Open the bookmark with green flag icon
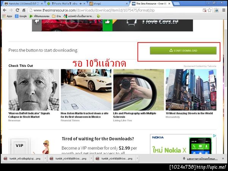Viewport: 228px width, 171px height. [40, 16]
